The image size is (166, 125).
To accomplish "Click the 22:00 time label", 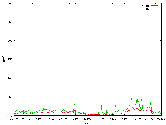I will tap(149, 119).
